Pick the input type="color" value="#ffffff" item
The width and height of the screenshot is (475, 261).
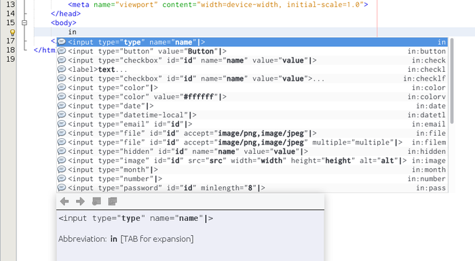tap(252, 96)
